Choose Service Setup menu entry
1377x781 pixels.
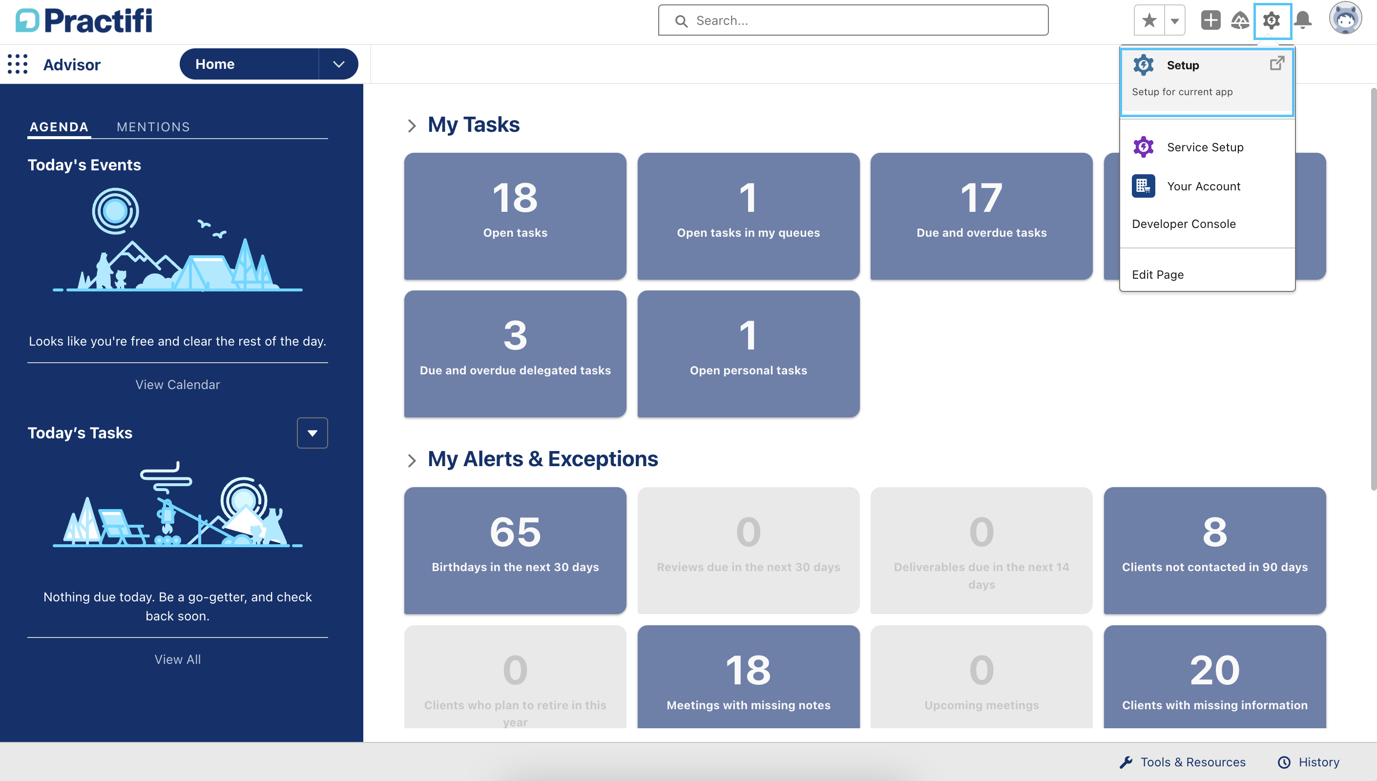[x=1207, y=147]
